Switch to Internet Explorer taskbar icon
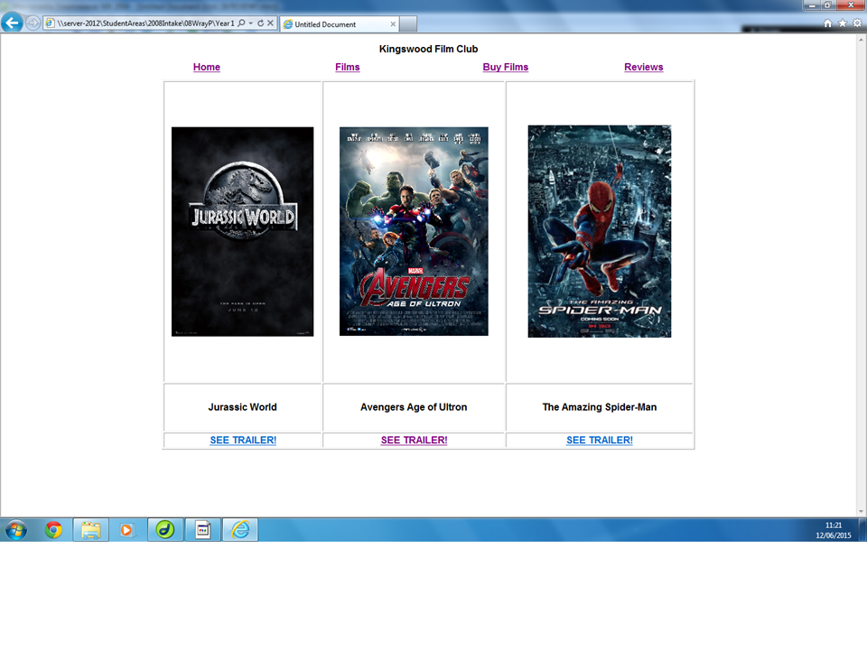 tap(240, 530)
